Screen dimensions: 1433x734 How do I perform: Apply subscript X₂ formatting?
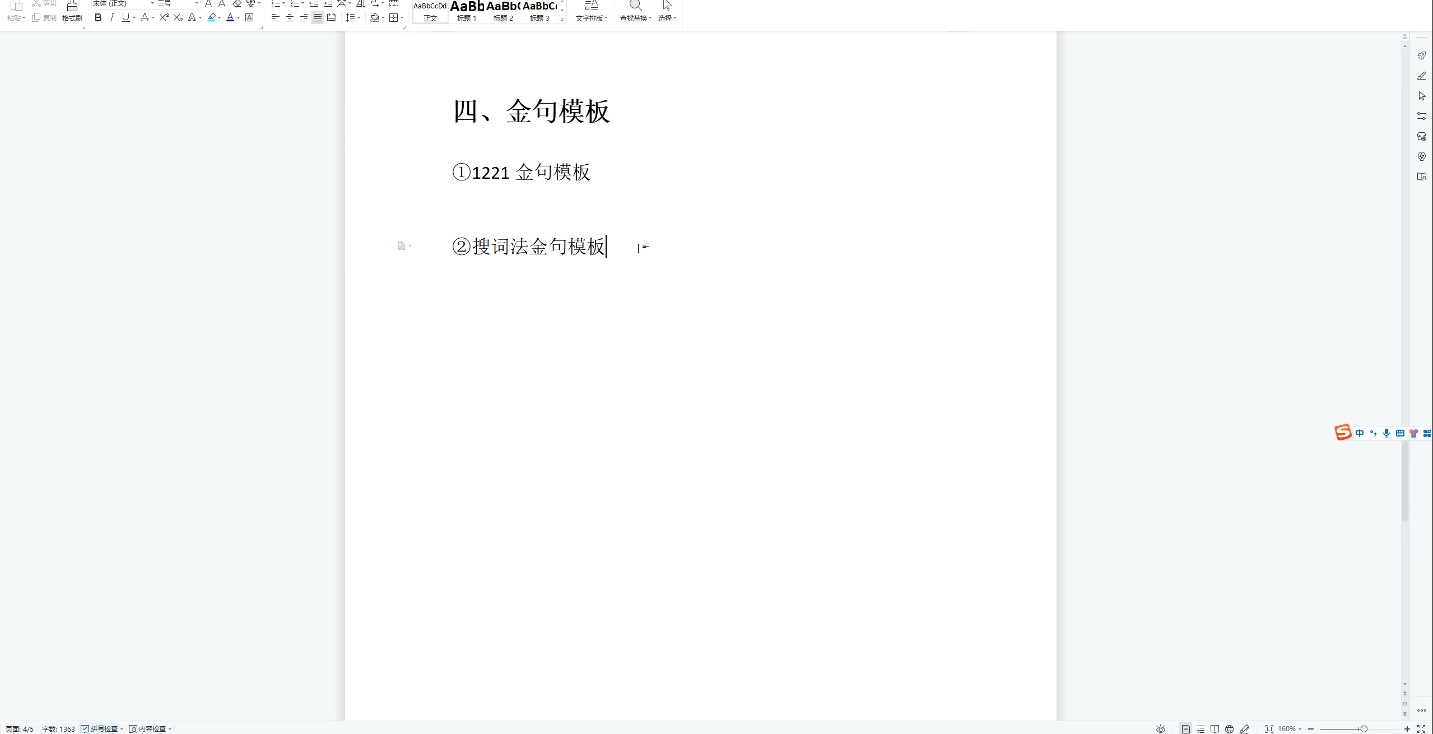pos(178,17)
